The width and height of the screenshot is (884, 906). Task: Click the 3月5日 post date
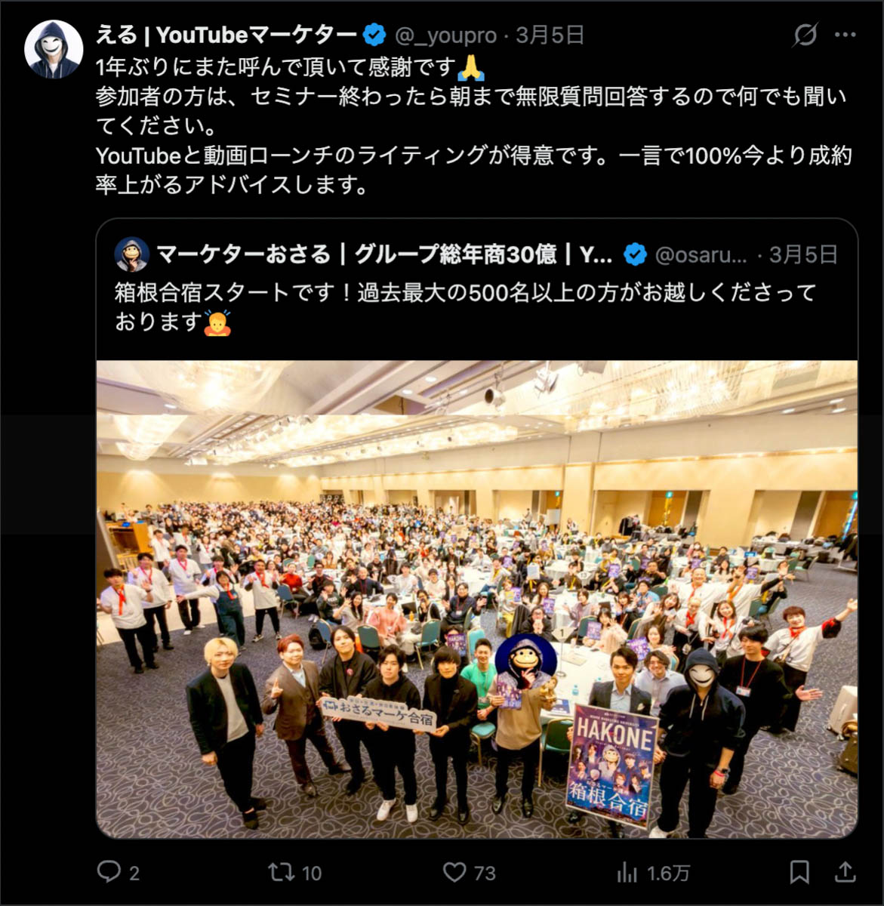click(x=550, y=35)
